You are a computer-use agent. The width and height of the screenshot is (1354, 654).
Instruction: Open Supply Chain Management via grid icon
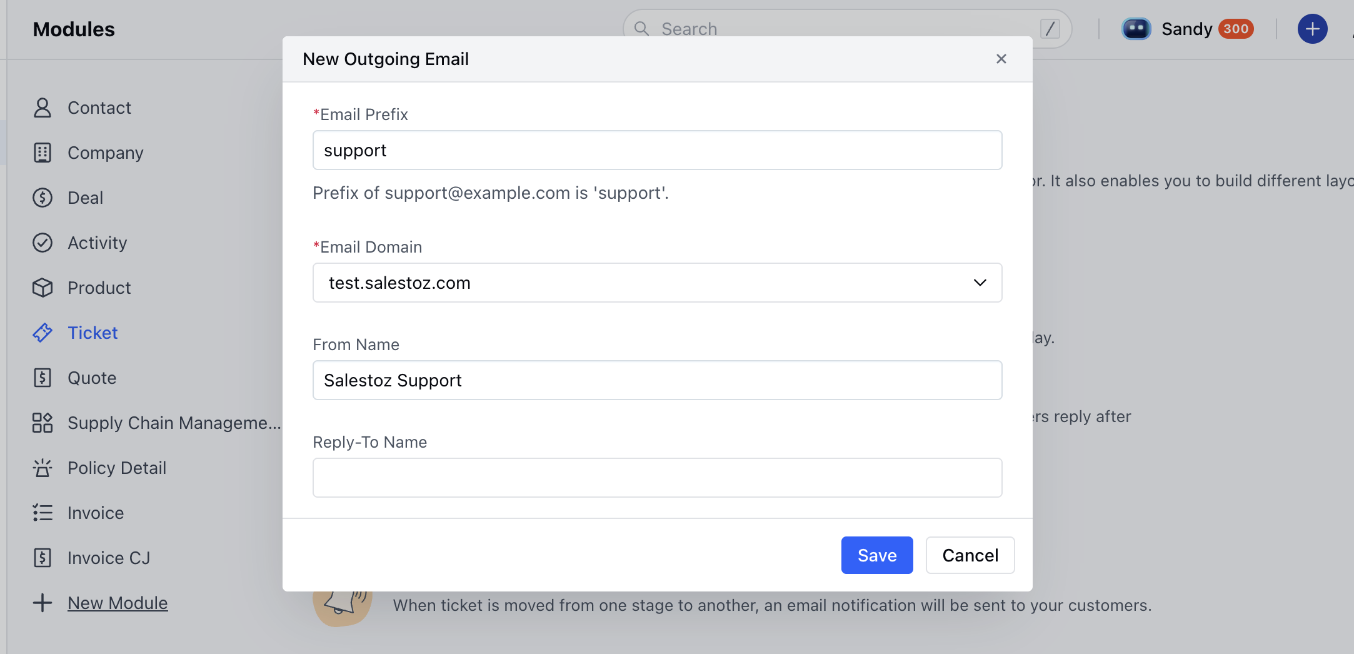[x=43, y=423]
